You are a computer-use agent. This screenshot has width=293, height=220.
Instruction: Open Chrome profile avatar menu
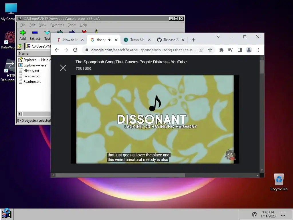click(249, 50)
